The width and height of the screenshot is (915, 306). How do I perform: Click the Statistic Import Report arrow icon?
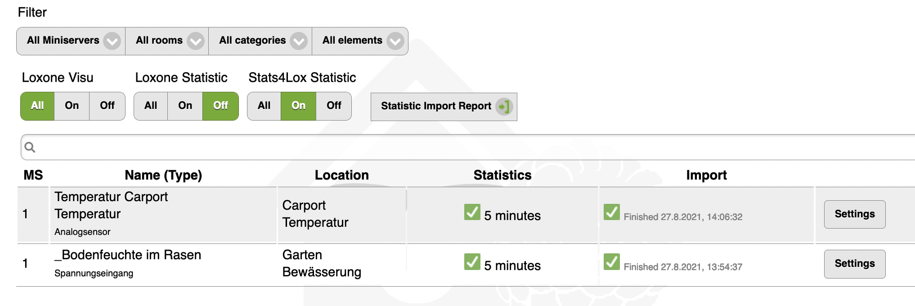click(x=504, y=107)
